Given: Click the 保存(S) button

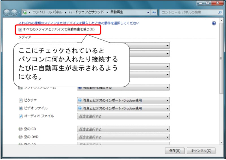Looking at the screenshot, I should click(175, 151).
